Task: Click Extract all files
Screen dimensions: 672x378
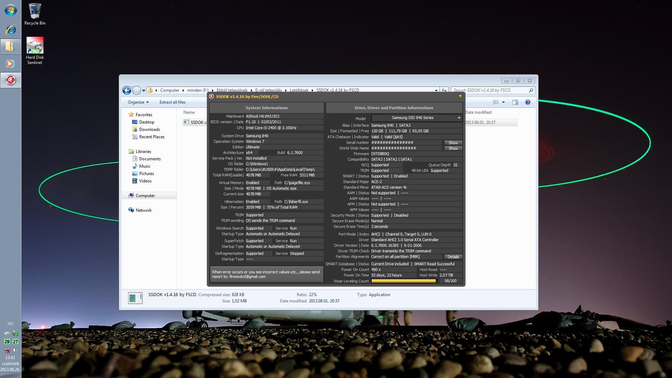Action: click(x=173, y=102)
